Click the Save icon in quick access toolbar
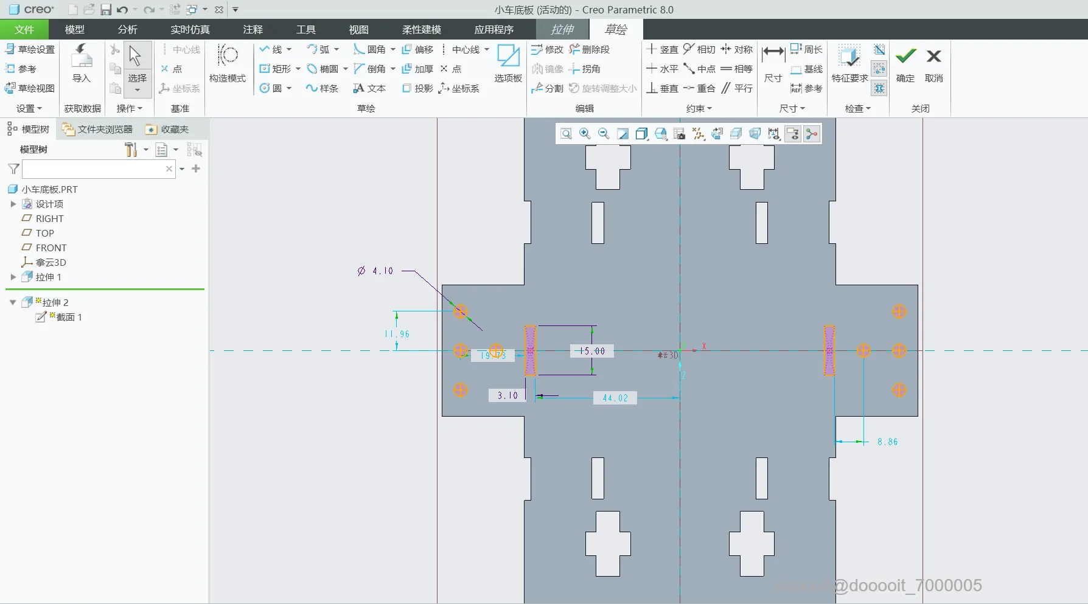The height and width of the screenshot is (604, 1088). (x=106, y=9)
